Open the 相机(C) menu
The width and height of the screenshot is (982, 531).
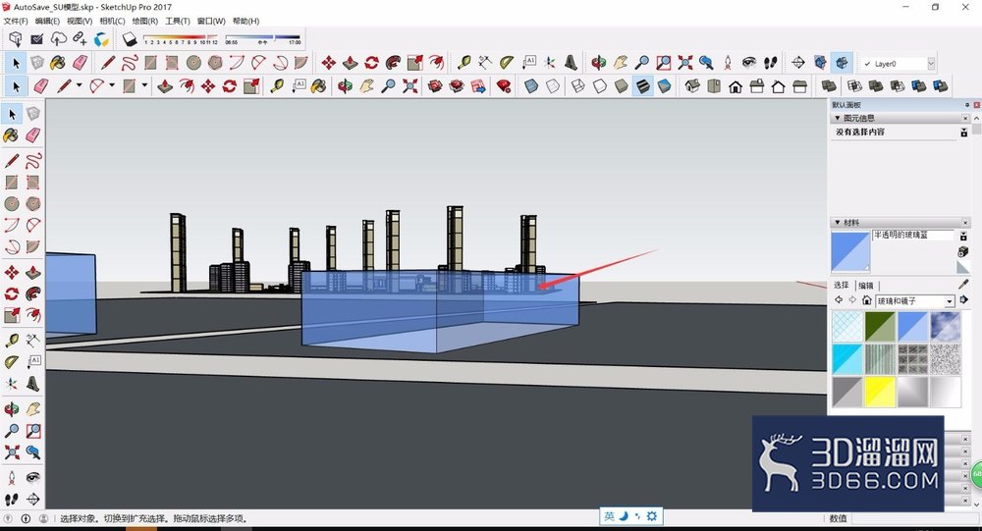click(112, 21)
